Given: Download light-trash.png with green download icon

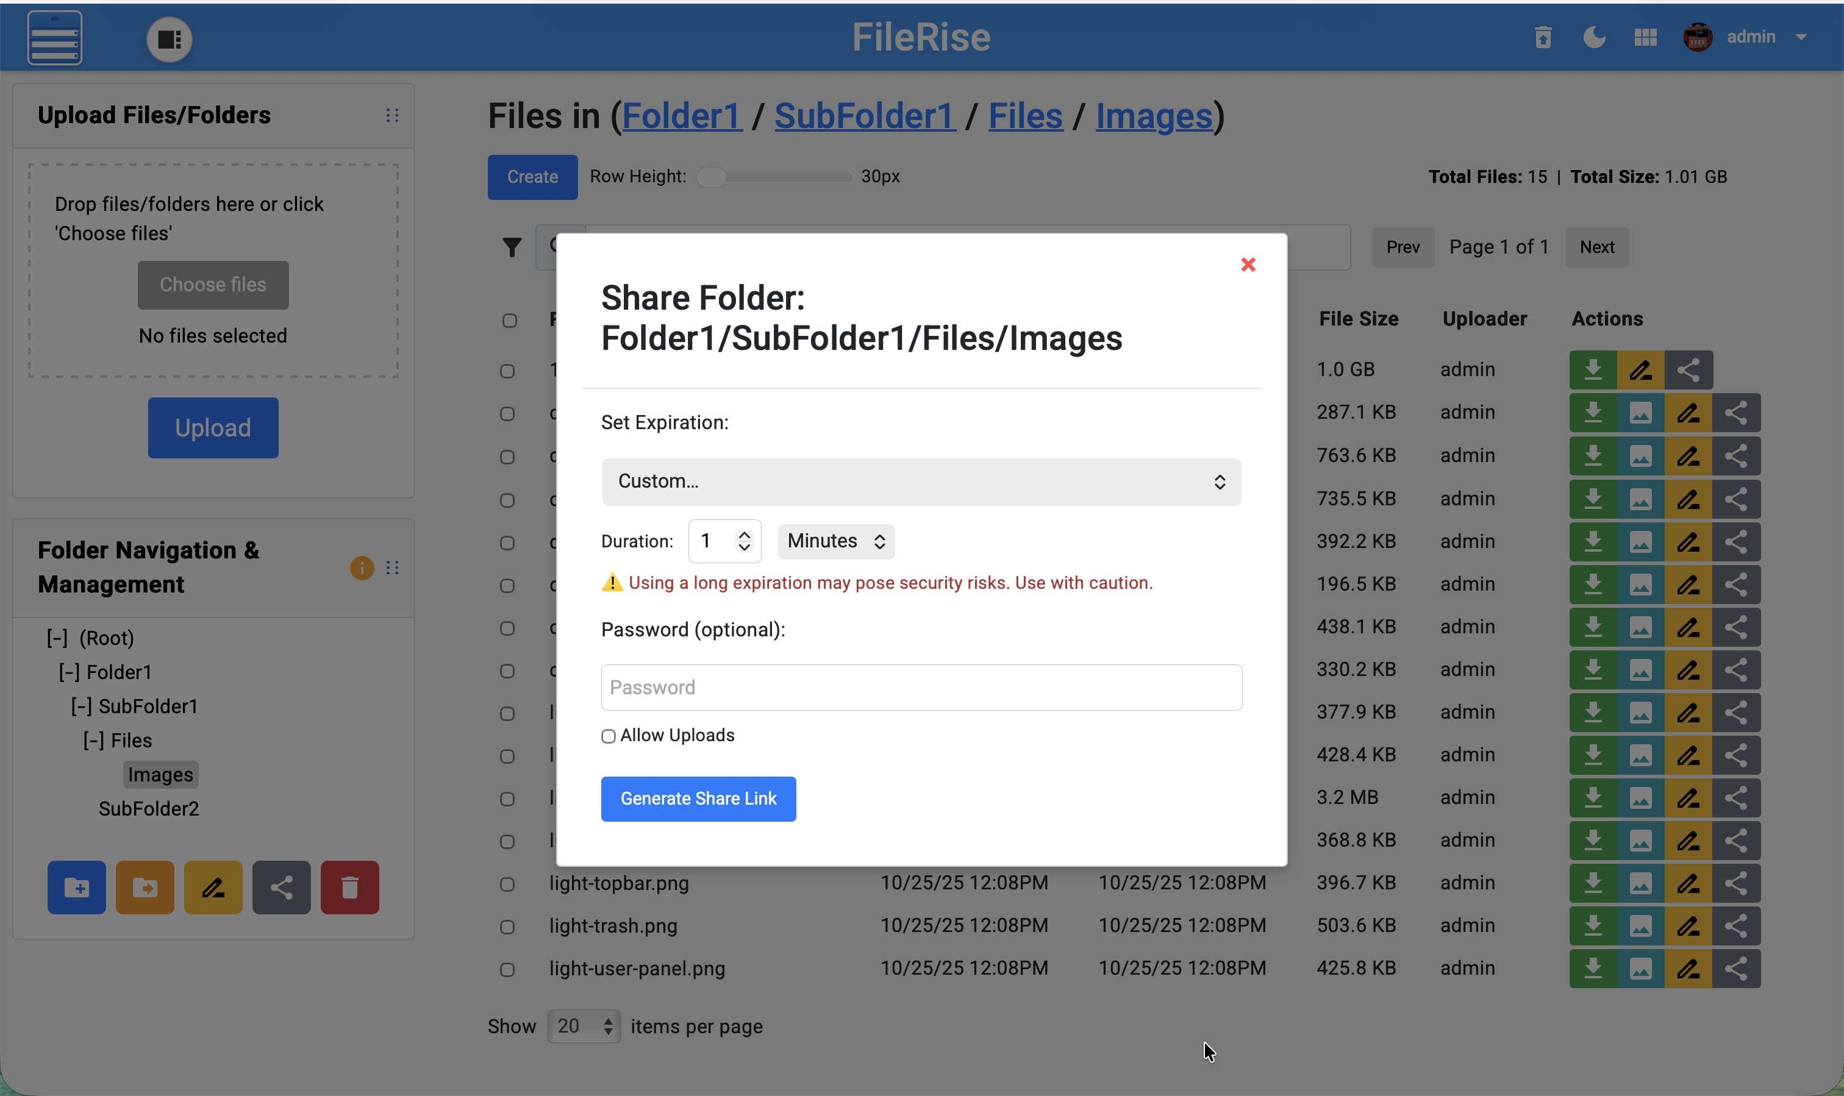Looking at the screenshot, I should pyautogui.click(x=1593, y=925).
